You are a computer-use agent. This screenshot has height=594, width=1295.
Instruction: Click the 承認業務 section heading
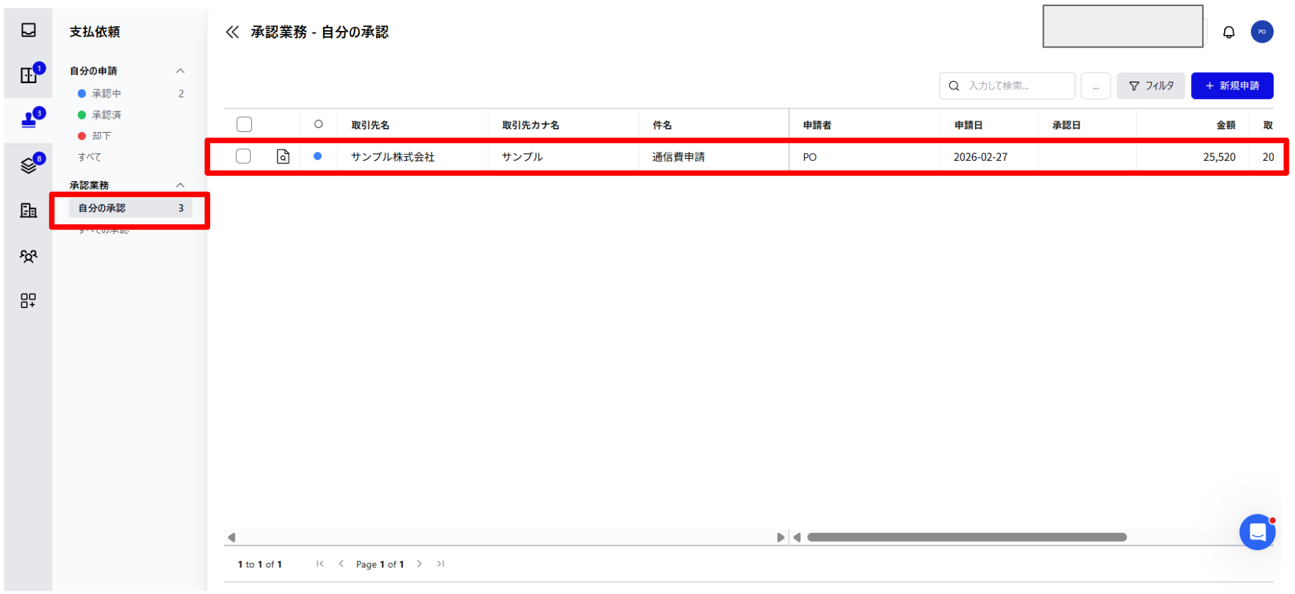tap(89, 185)
